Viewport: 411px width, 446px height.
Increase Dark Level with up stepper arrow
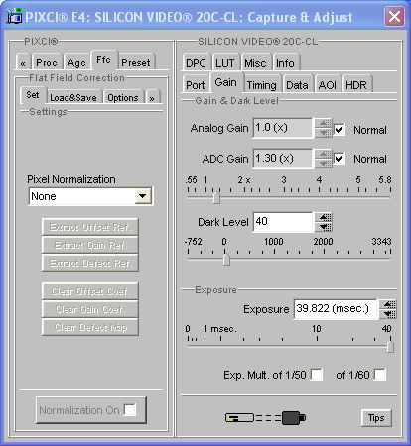click(325, 217)
